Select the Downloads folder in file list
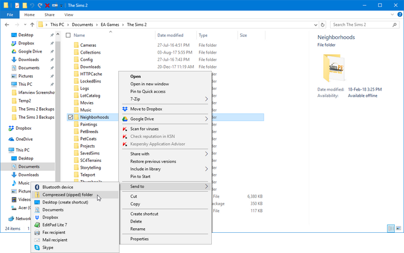The image size is (404, 253). (91, 67)
